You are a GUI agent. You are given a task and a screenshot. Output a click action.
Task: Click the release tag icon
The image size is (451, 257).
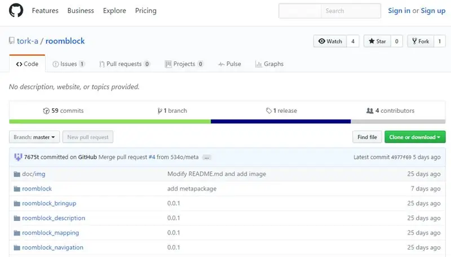coord(269,110)
